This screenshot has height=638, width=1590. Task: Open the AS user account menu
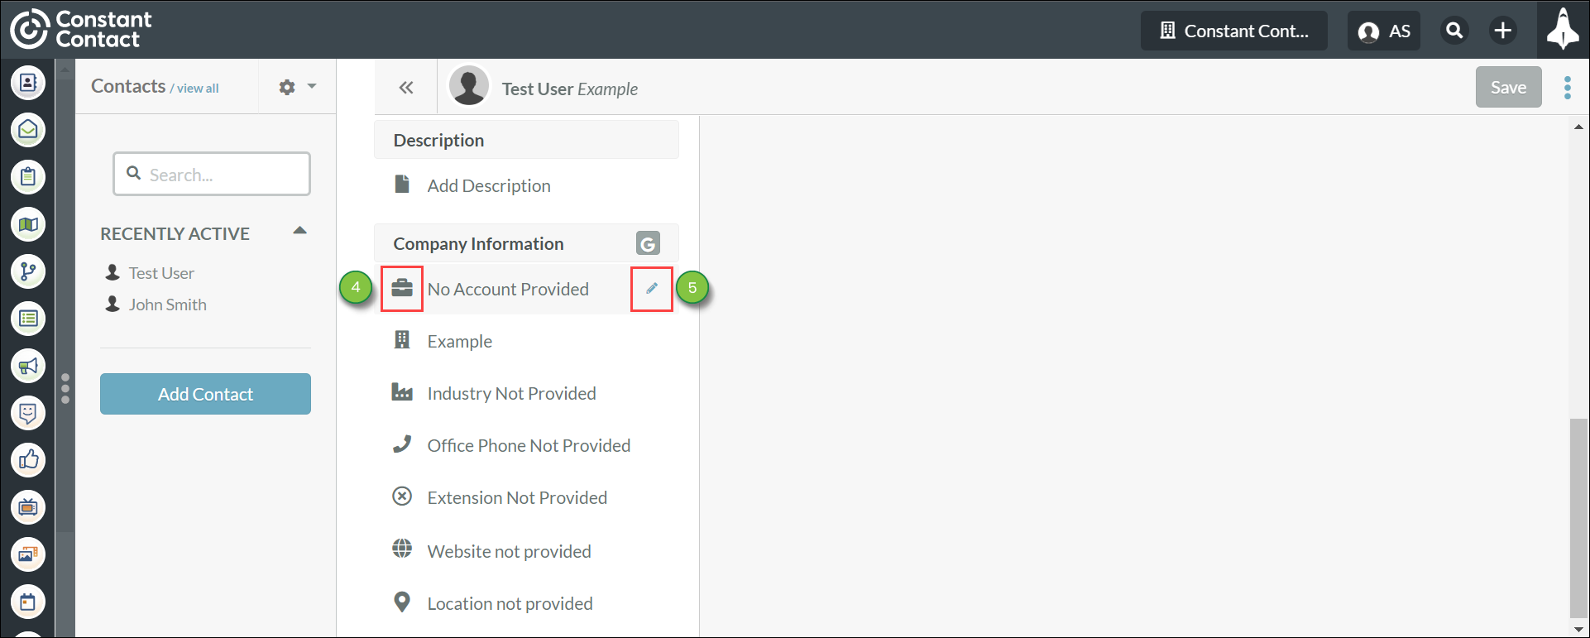pos(1384,31)
